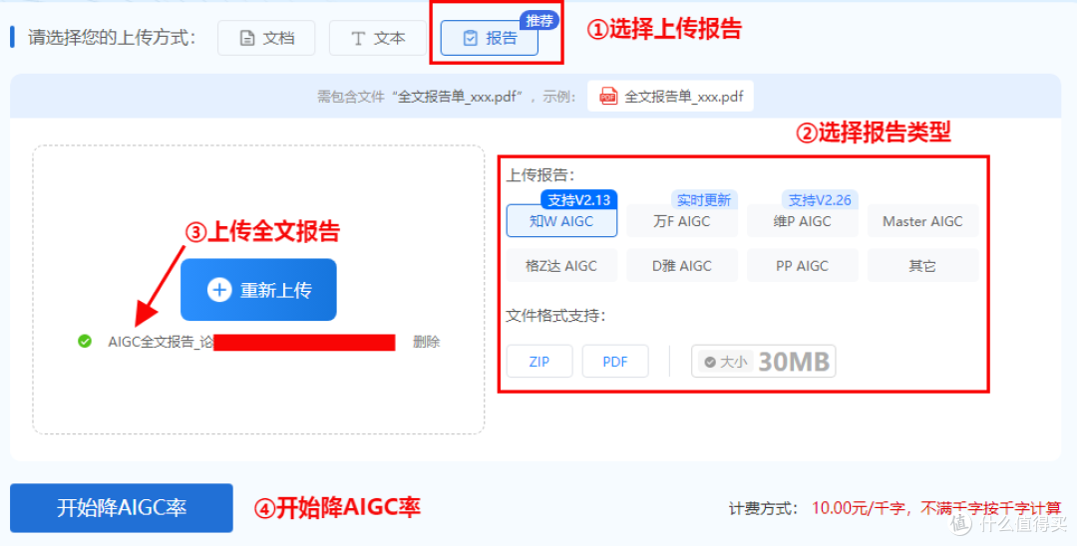The height and width of the screenshot is (546, 1077).
Task: Choose PP AIGC report type
Action: point(802,265)
